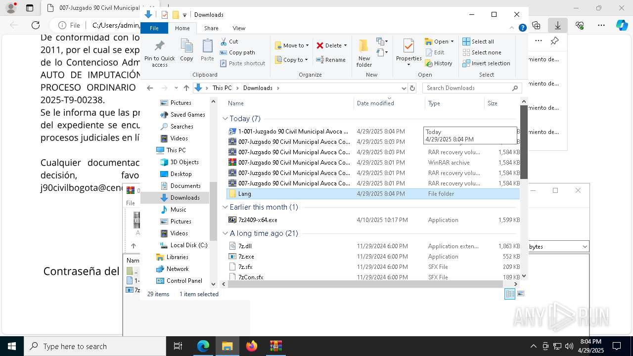
Task: Select 7z2409-x64.exe file
Action: pos(373,220)
